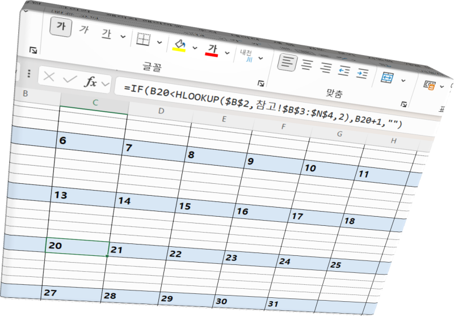The height and width of the screenshot is (316, 454).
Task: Click merge and center icon
Action: tap(388, 77)
